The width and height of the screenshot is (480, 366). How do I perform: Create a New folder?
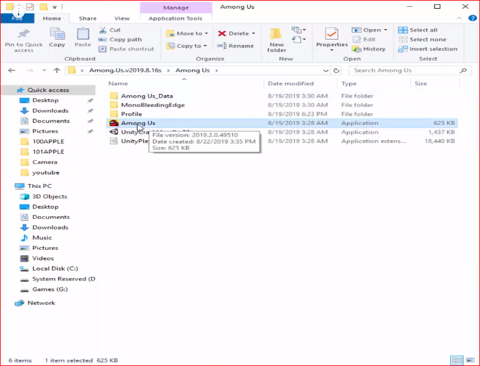click(x=276, y=40)
